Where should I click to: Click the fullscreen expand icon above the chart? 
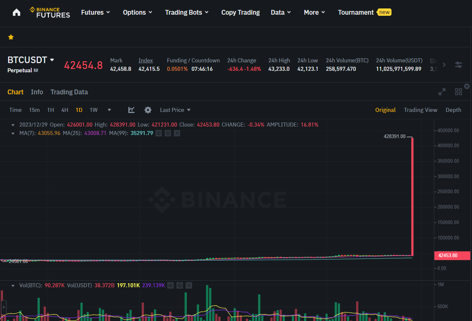442,92
